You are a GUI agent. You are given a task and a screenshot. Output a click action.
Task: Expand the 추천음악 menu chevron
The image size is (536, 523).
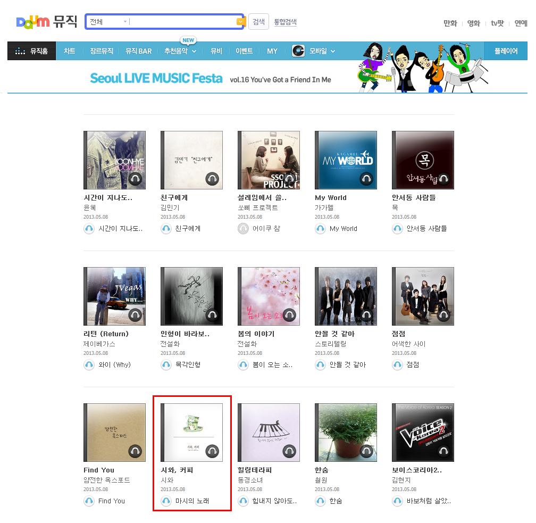pyautogui.click(x=194, y=51)
